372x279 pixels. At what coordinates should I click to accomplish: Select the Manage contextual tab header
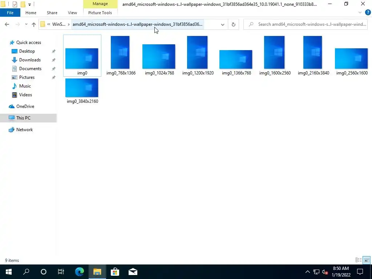click(100, 4)
